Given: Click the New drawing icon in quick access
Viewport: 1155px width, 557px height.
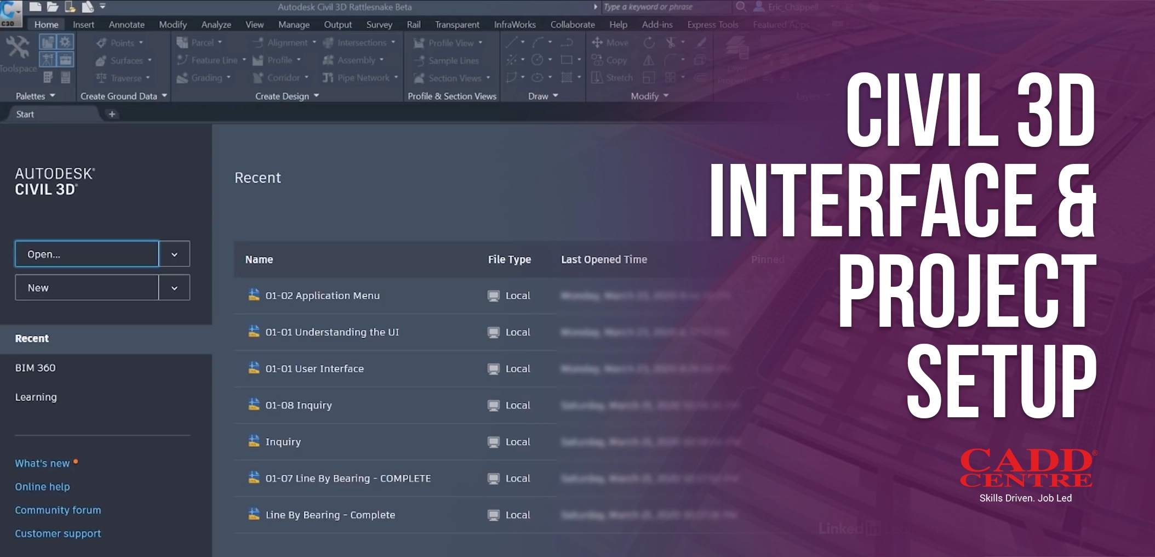Looking at the screenshot, I should 35,7.
